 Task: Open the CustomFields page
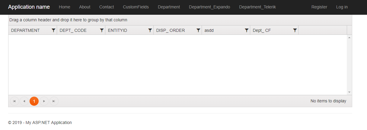coord(136,7)
